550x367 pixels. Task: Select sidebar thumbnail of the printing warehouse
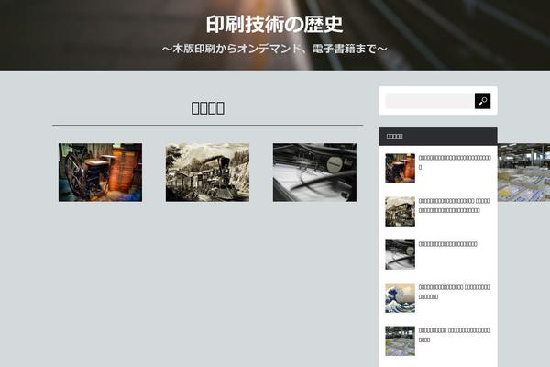coord(400,341)
